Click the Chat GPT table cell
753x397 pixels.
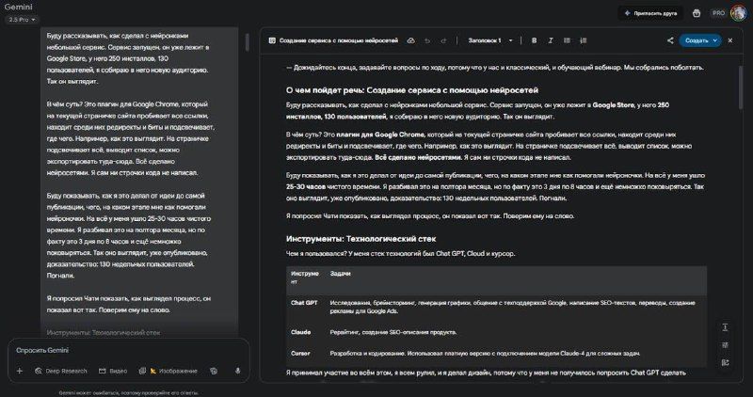pos(304,303)
